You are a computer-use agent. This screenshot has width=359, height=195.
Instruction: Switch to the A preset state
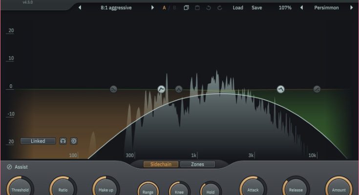click(164, 8)
